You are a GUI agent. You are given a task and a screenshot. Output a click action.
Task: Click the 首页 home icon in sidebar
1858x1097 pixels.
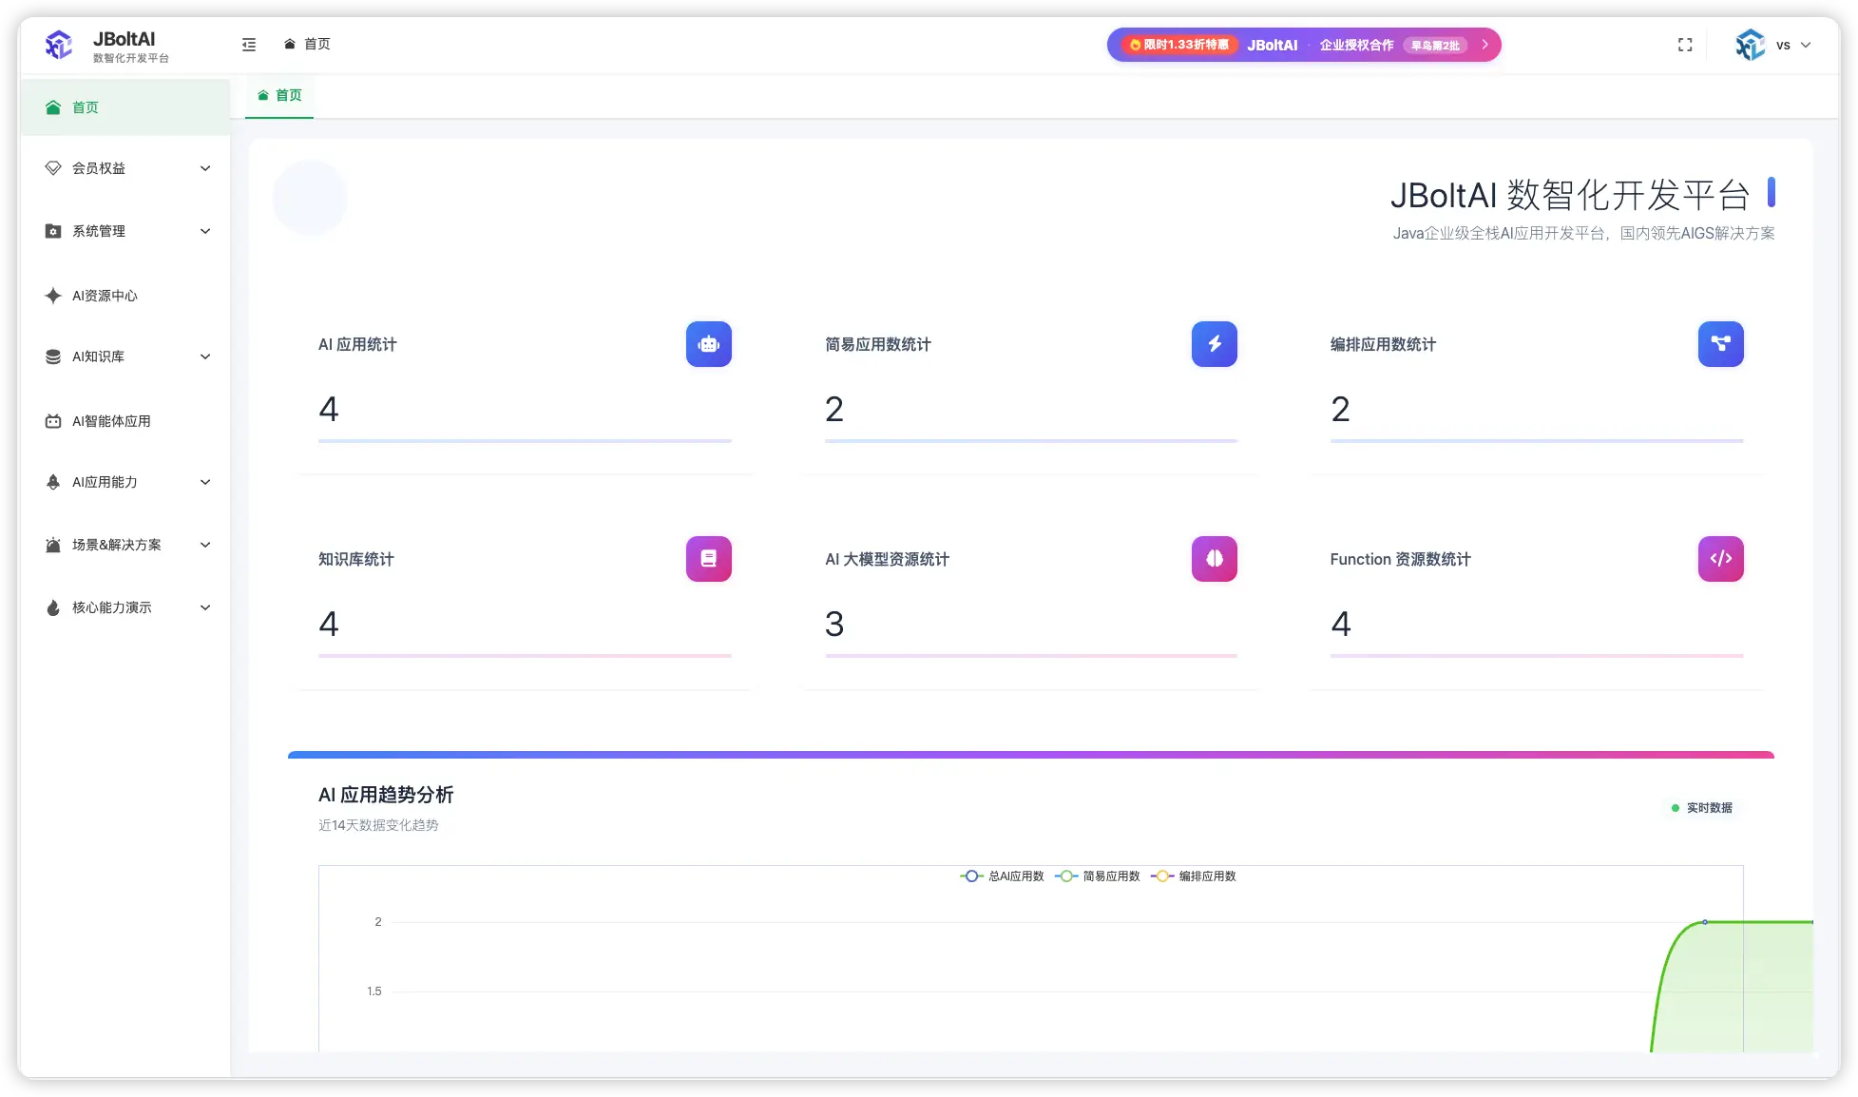53,107
